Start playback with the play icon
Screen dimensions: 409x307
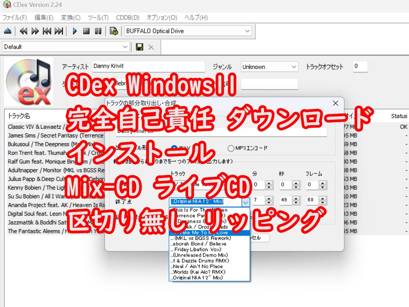click(75, 31)
